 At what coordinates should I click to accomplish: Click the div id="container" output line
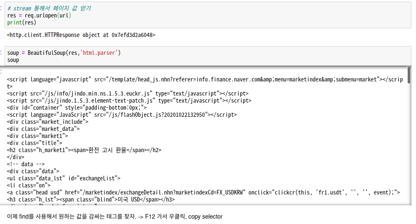[77, 108]
